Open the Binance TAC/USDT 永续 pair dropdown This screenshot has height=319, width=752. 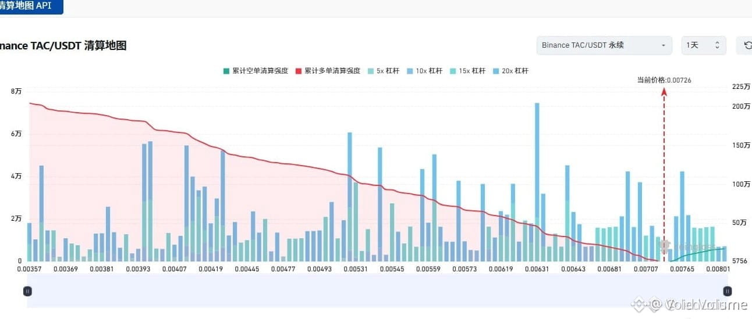604,45
